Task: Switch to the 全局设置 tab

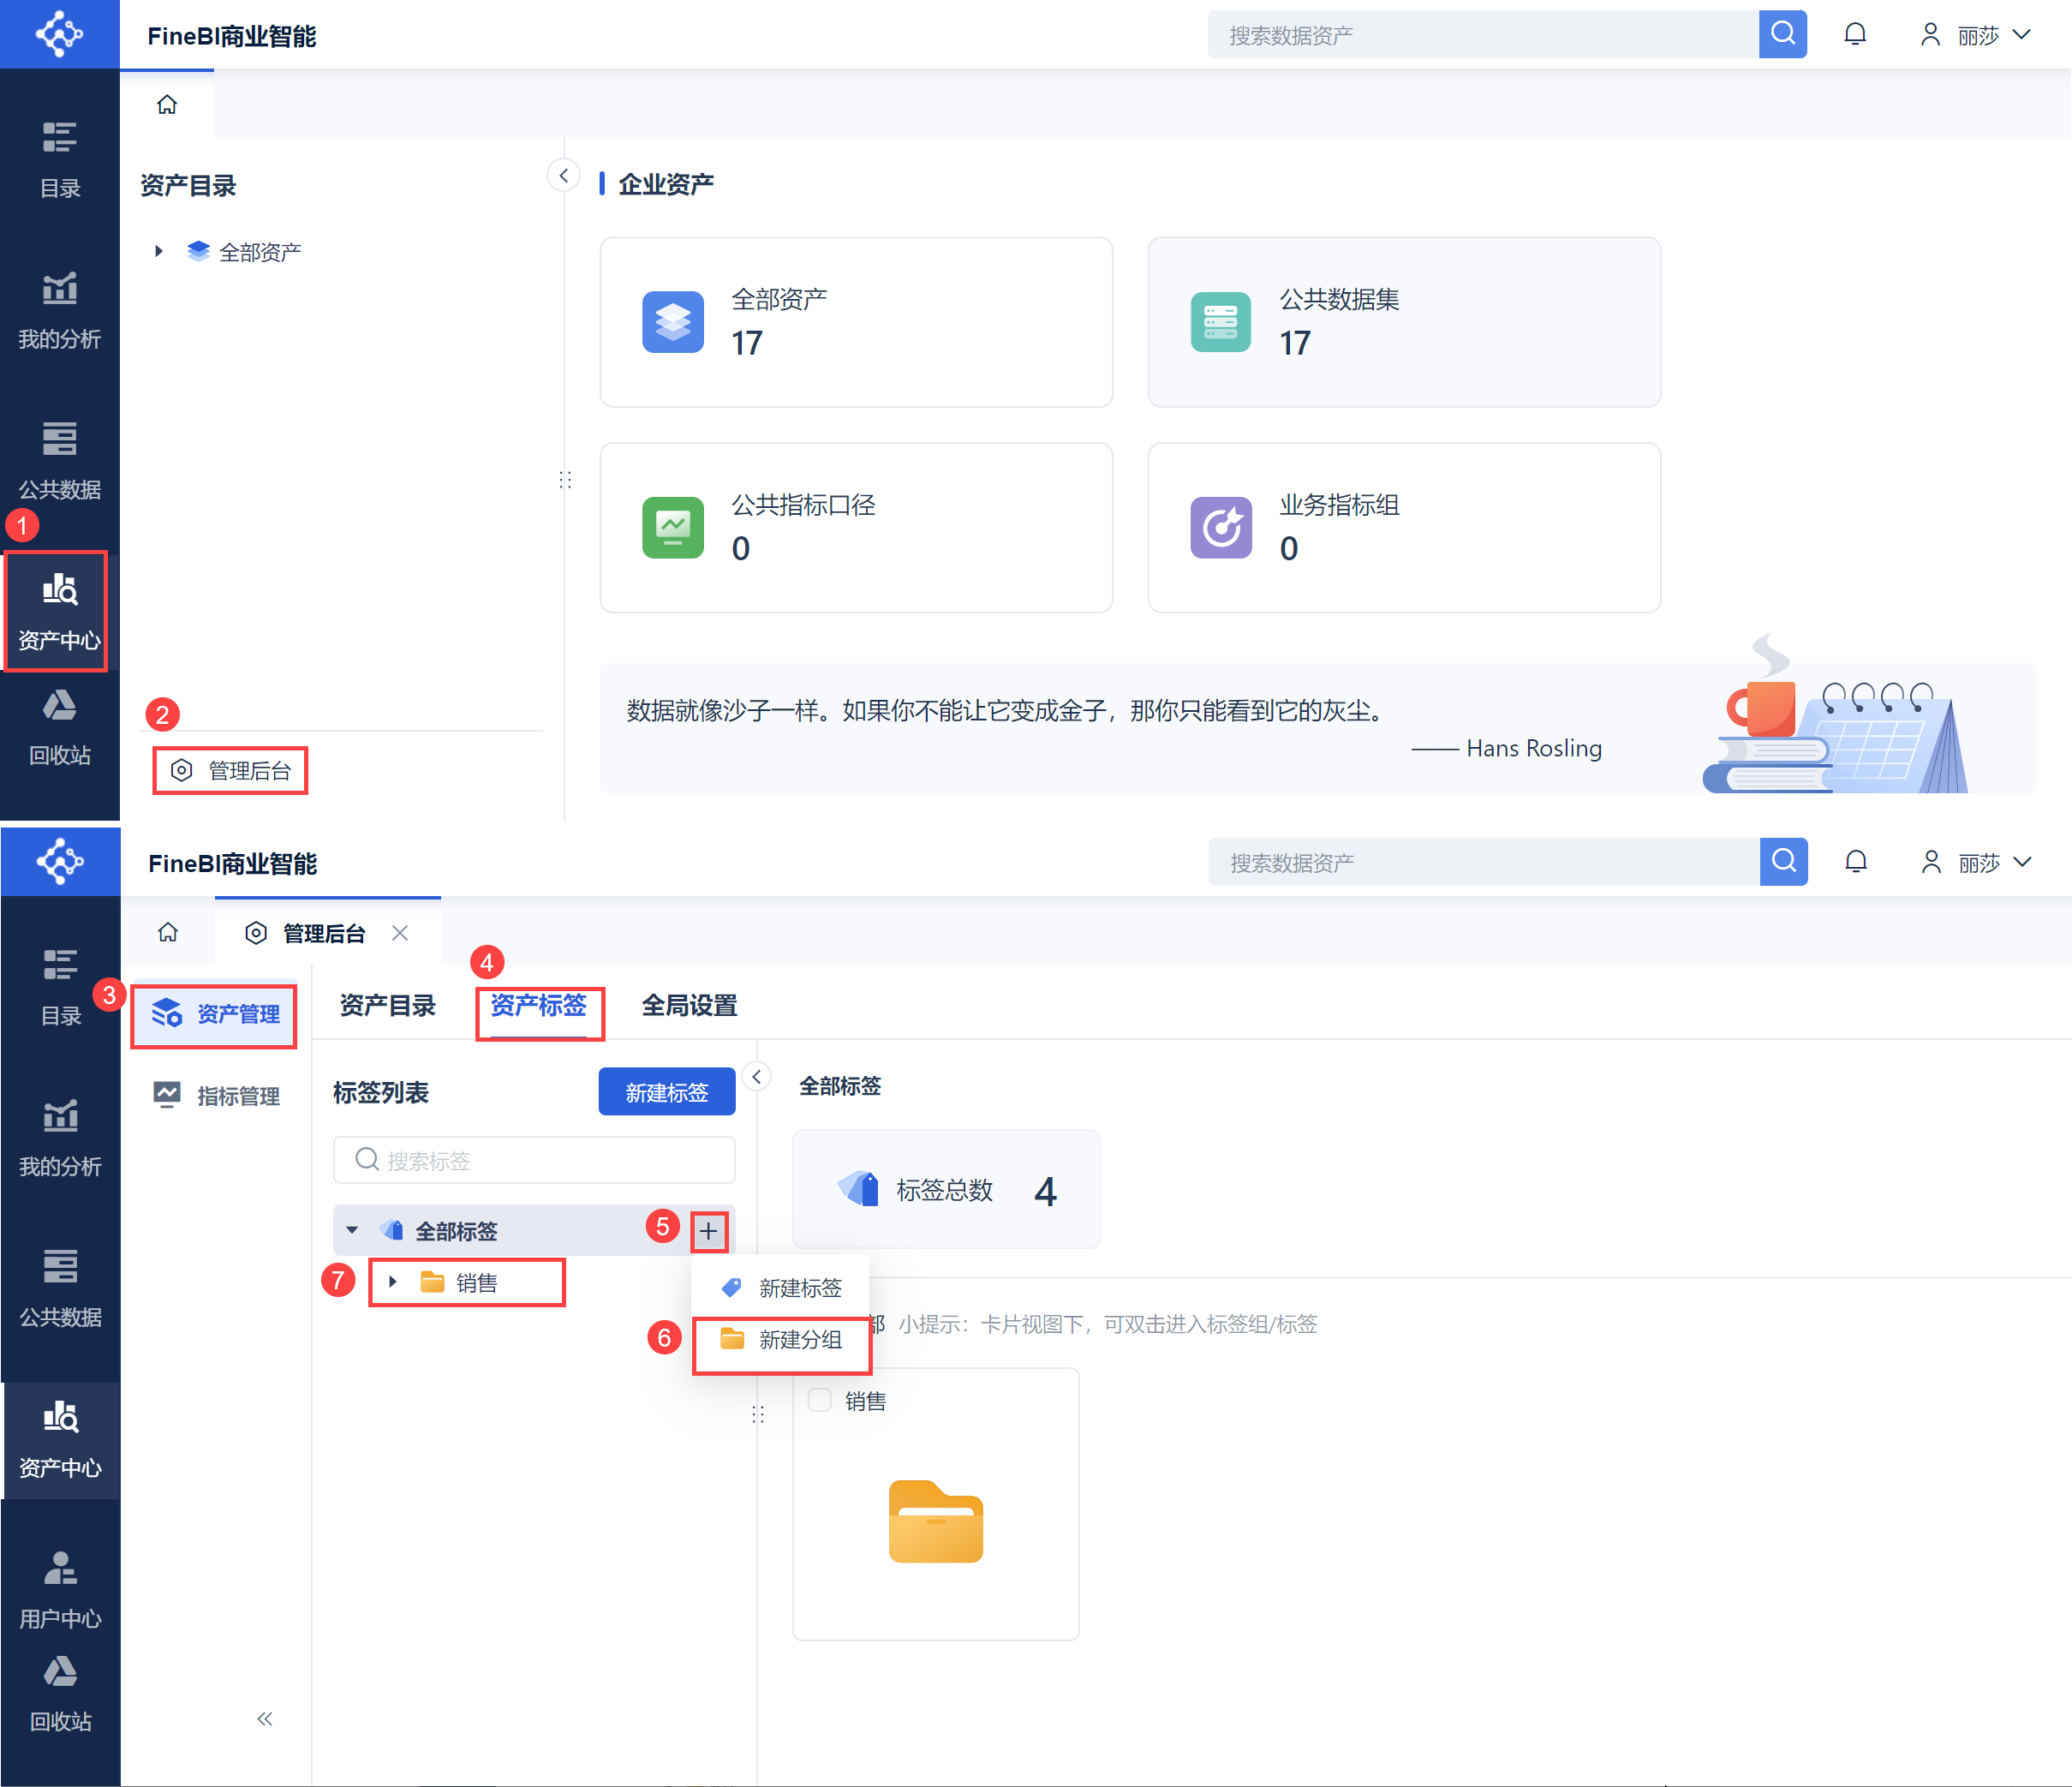Action: point(689,1005)
